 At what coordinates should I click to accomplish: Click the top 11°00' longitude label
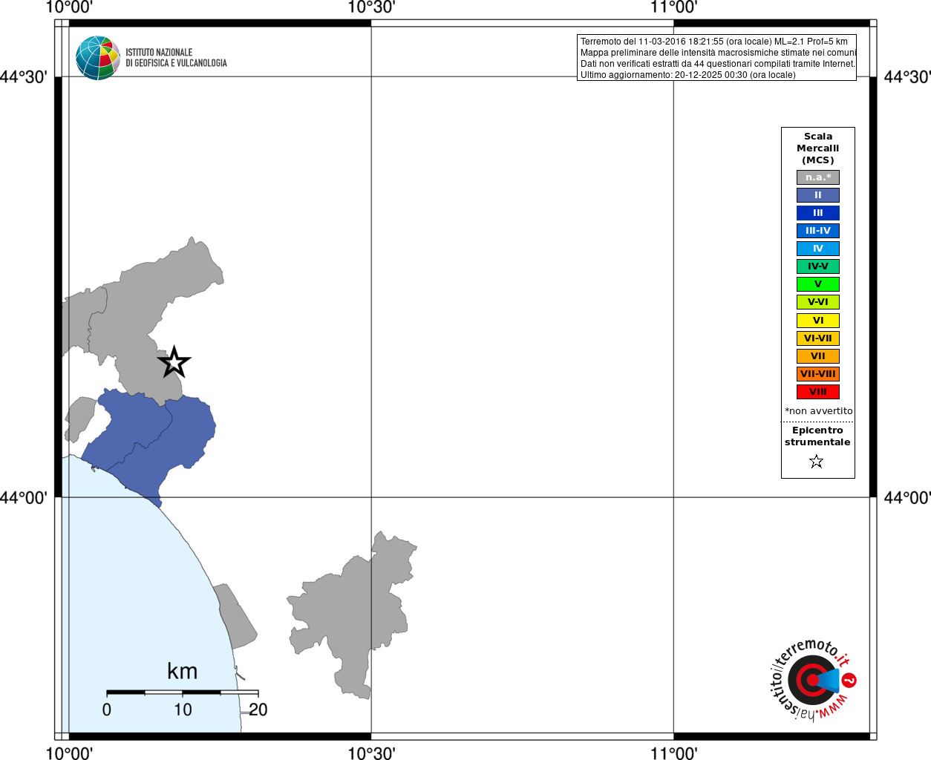click(x=673, y=7)
